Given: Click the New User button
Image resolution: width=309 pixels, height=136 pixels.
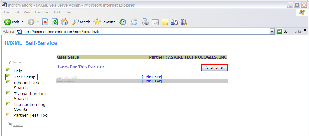Looking at the screenshot, I should point(214,68).
